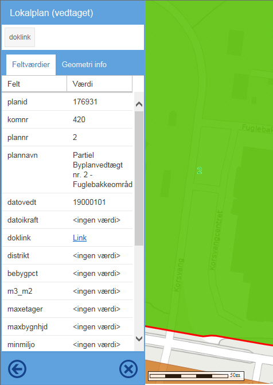
Task: Click the vertical scrollbar thumb
Action: 139,178
